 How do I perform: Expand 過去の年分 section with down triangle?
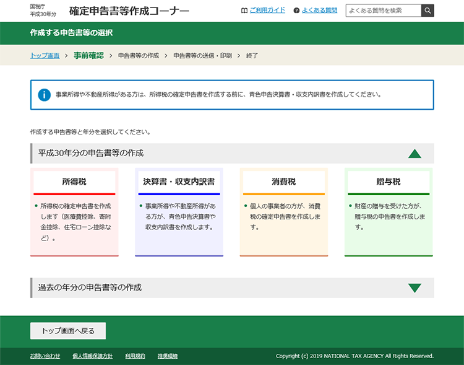pyautogui.click(x=415, y=288)
